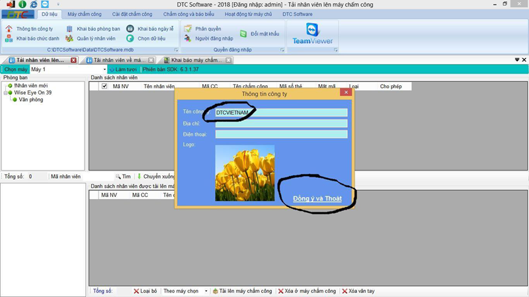529x297 pixels.
Task: Open Khai báo ngày lễ icon
Action: tap(130, 29)
